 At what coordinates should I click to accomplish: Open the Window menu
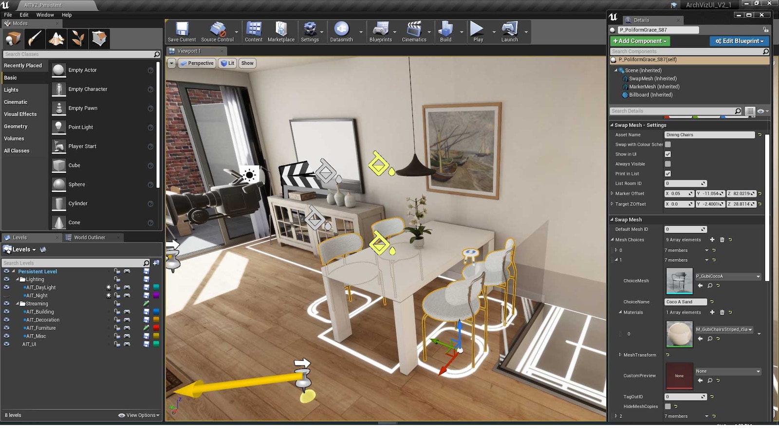[x=45, y=15]
